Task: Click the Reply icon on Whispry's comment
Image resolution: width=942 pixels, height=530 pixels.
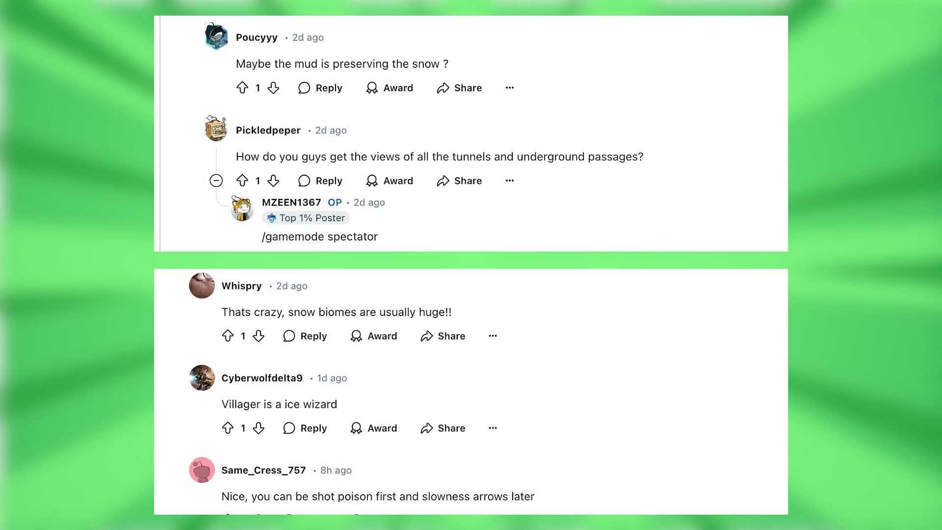Action: 288,335
